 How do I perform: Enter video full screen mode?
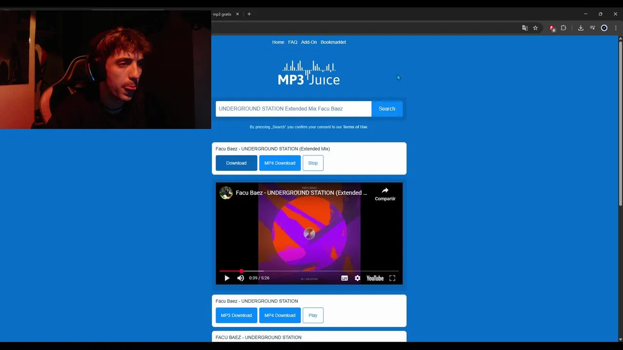pyautogui.click(x=392, y=278)
